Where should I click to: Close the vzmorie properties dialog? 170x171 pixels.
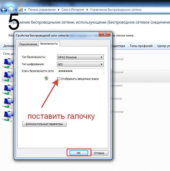coord(105,34)
